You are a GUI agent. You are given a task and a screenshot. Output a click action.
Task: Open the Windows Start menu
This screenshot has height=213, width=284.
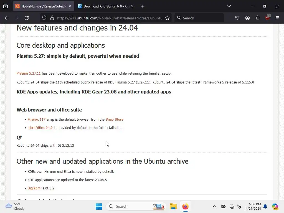point(99,206)
